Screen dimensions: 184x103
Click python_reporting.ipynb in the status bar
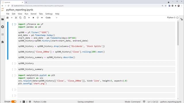(171, 102)
